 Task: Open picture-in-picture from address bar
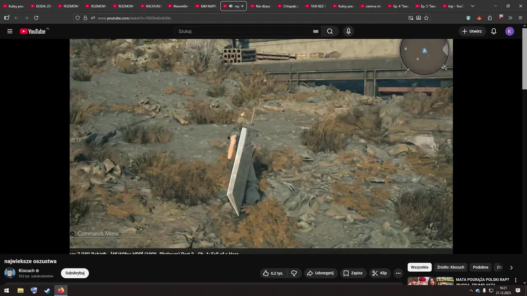(x=410, y=18)
